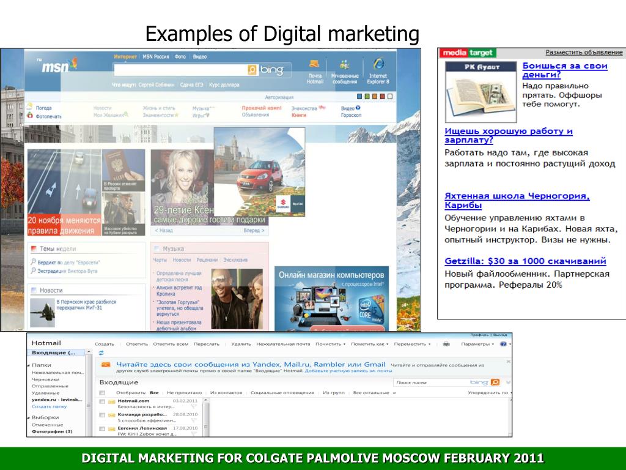
Task: Click the magnifier icon next to Вердикт по делу "Евросети"
Action: [33, 262]
